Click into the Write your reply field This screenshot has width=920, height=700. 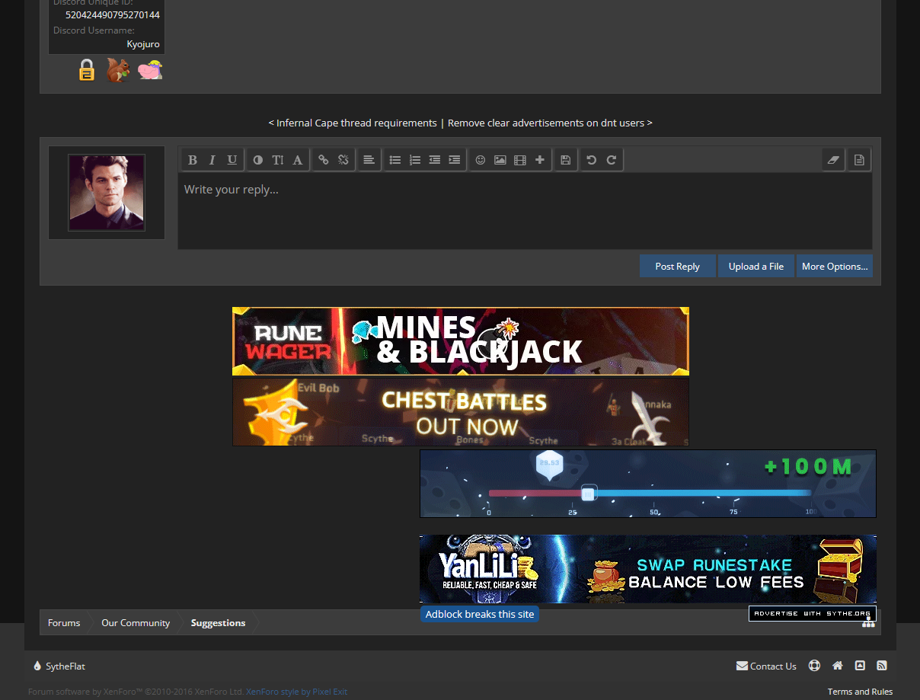click(525, 211)
